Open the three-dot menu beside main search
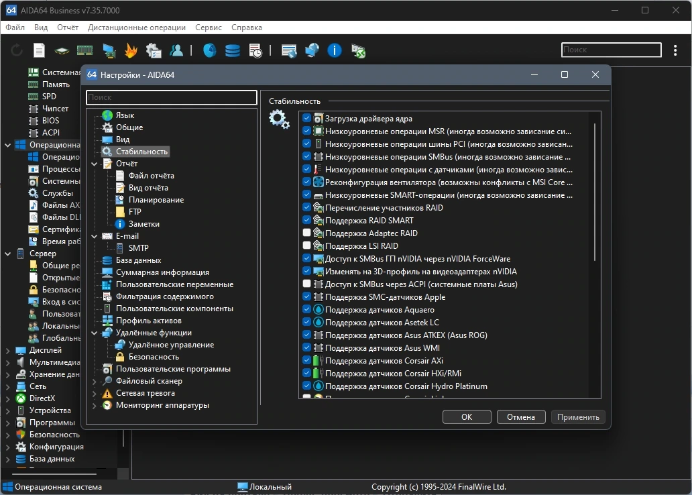692x495 pixels. tap(675, 50)
